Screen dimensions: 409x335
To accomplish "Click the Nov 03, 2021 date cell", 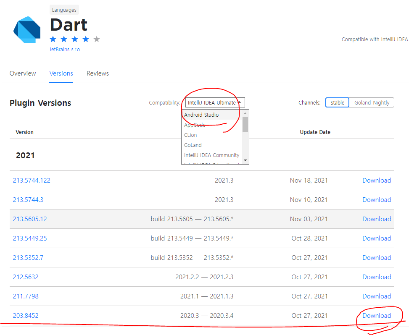I will (x=309, y=219).
